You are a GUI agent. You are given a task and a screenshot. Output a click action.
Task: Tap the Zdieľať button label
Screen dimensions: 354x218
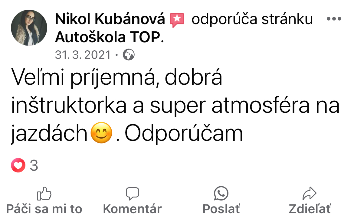point(310,209)
